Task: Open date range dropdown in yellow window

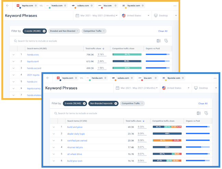Action: 97,15
